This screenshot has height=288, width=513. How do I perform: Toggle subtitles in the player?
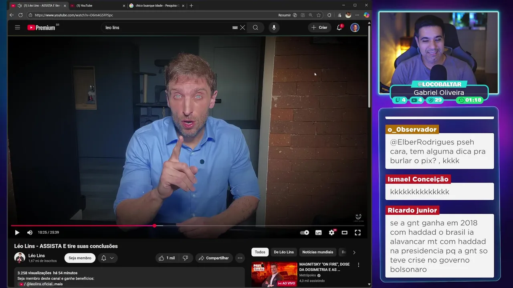coord(319,232)
